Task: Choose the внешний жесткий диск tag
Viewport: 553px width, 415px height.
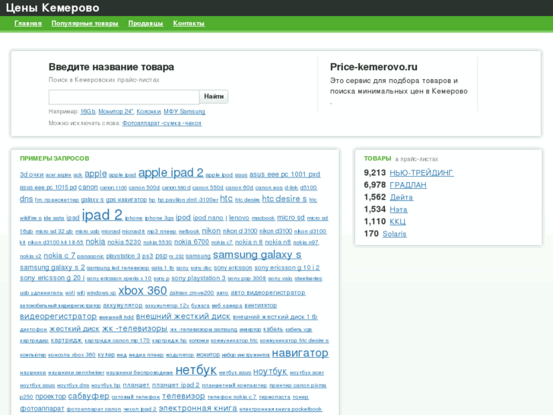Action: pyautogui.click(x=183, y=316)
